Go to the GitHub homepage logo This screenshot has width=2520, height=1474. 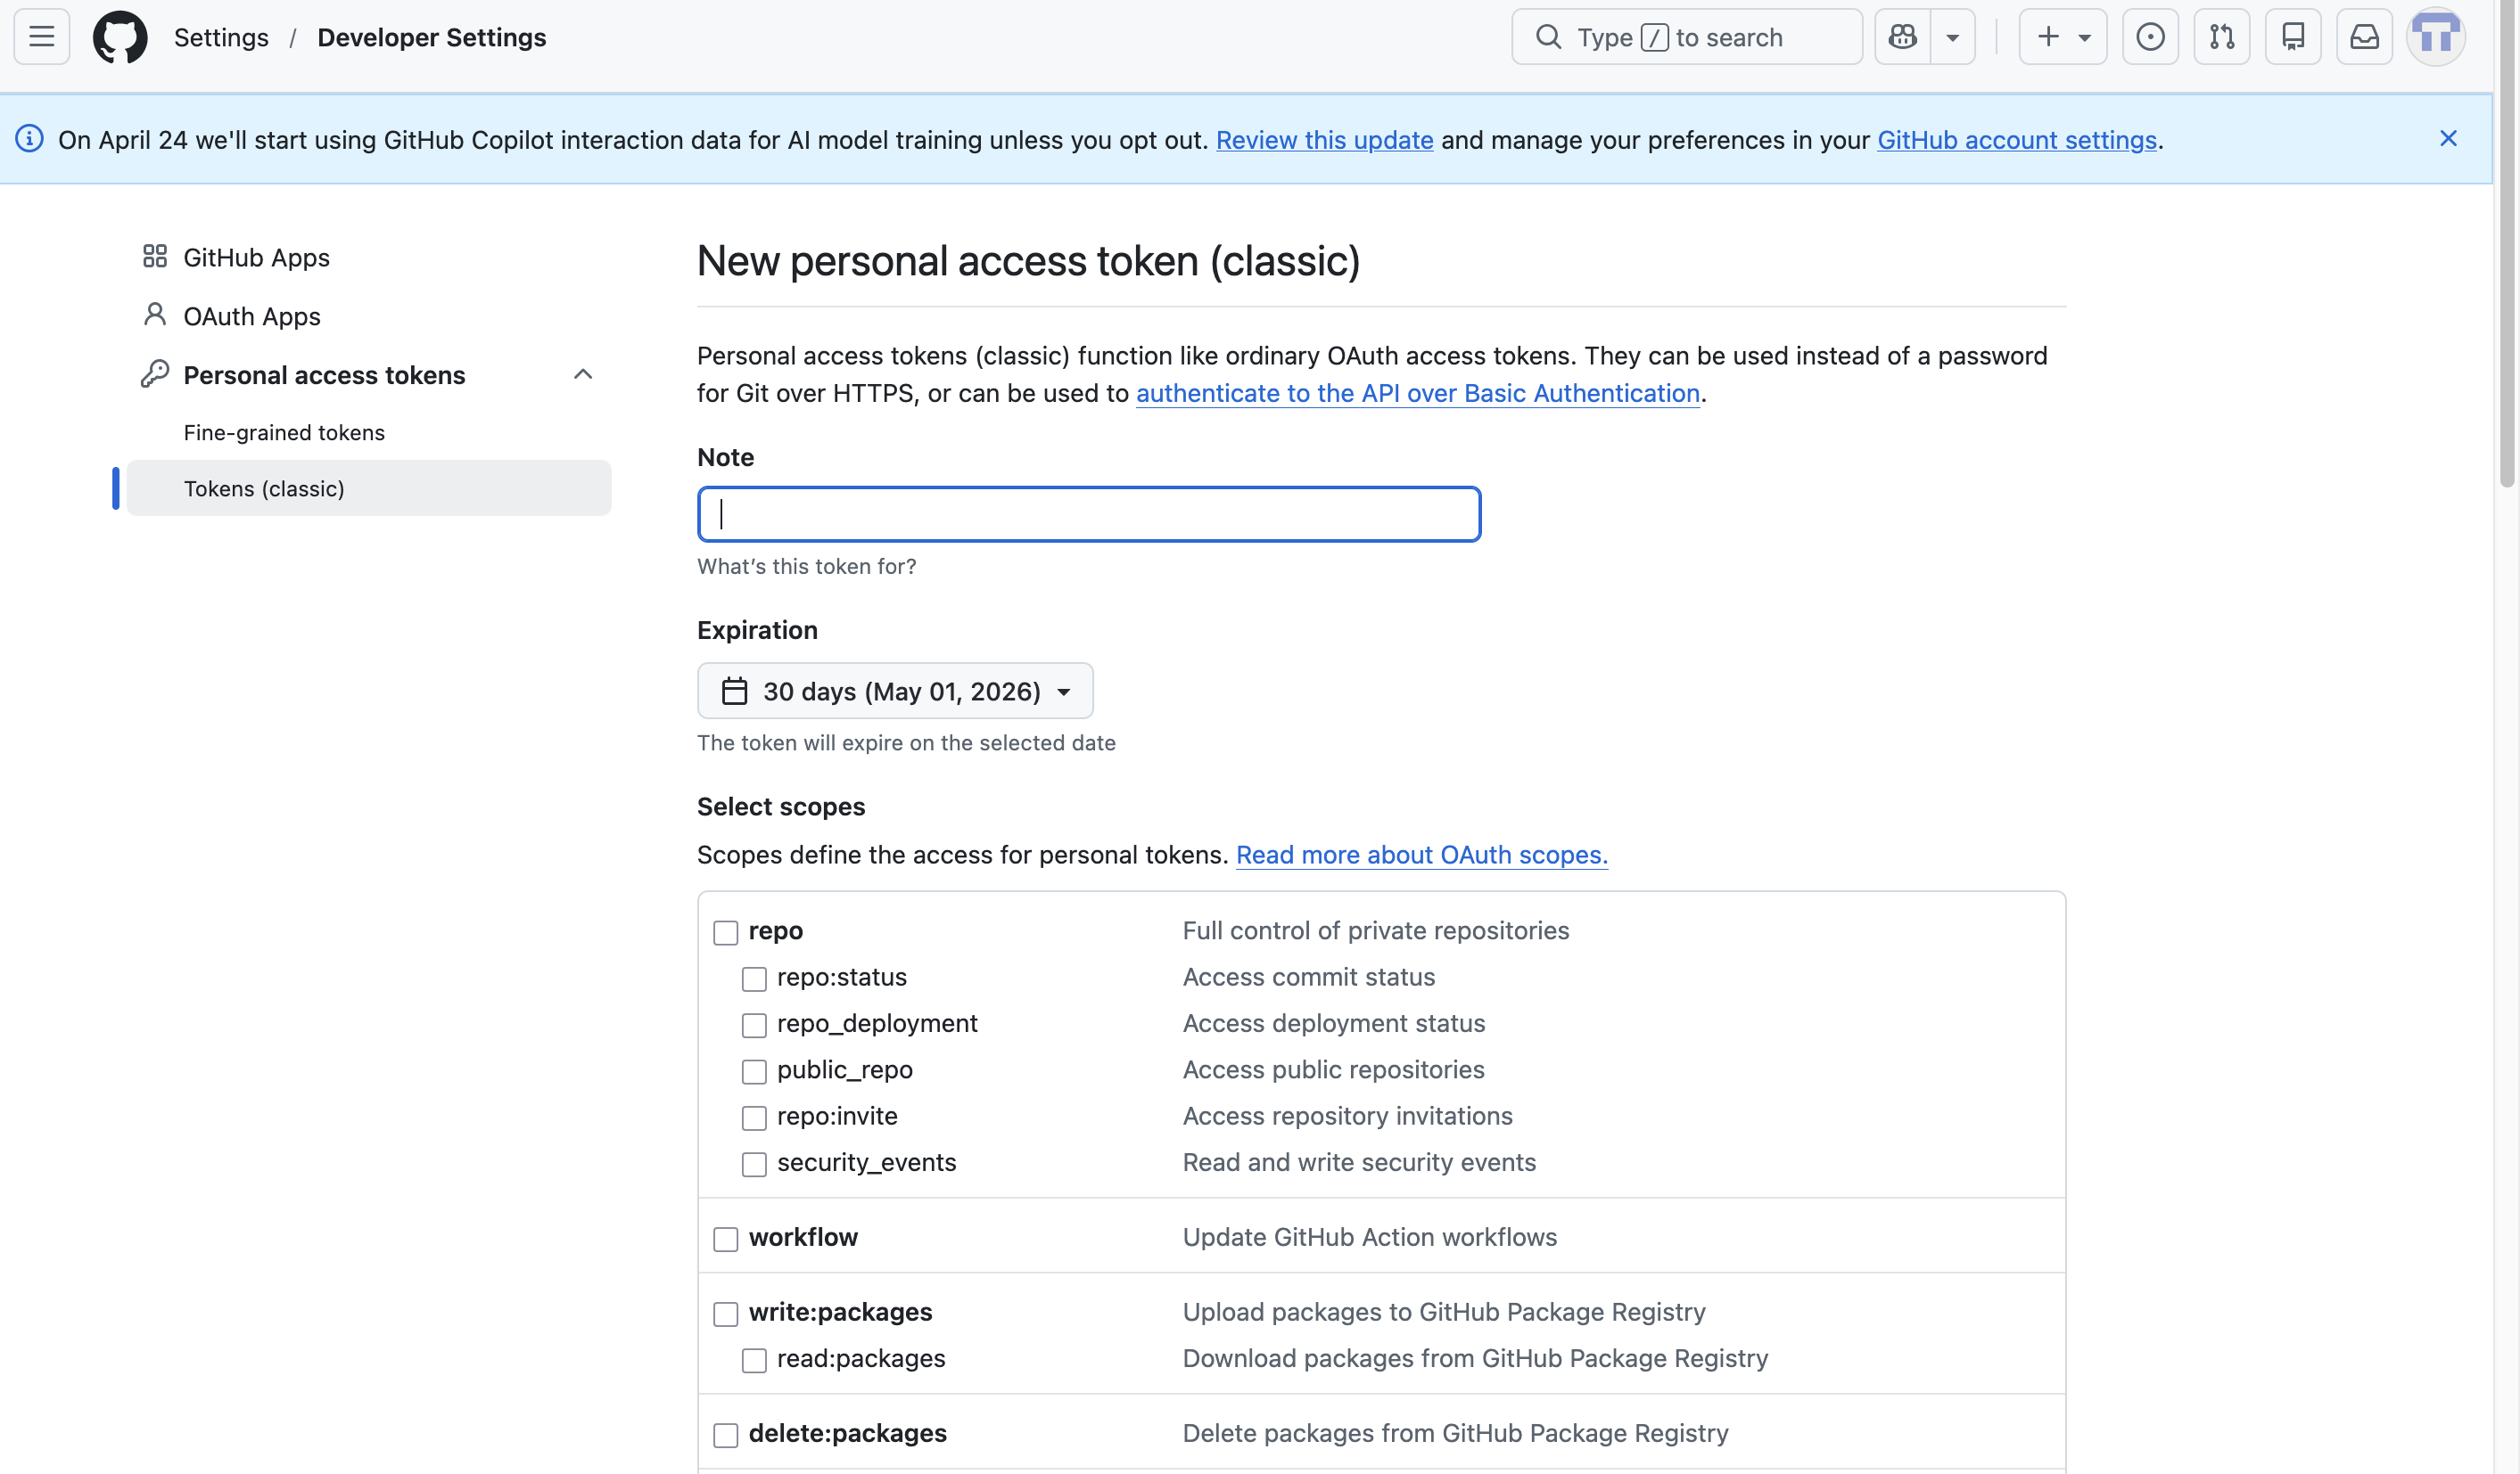120,37
